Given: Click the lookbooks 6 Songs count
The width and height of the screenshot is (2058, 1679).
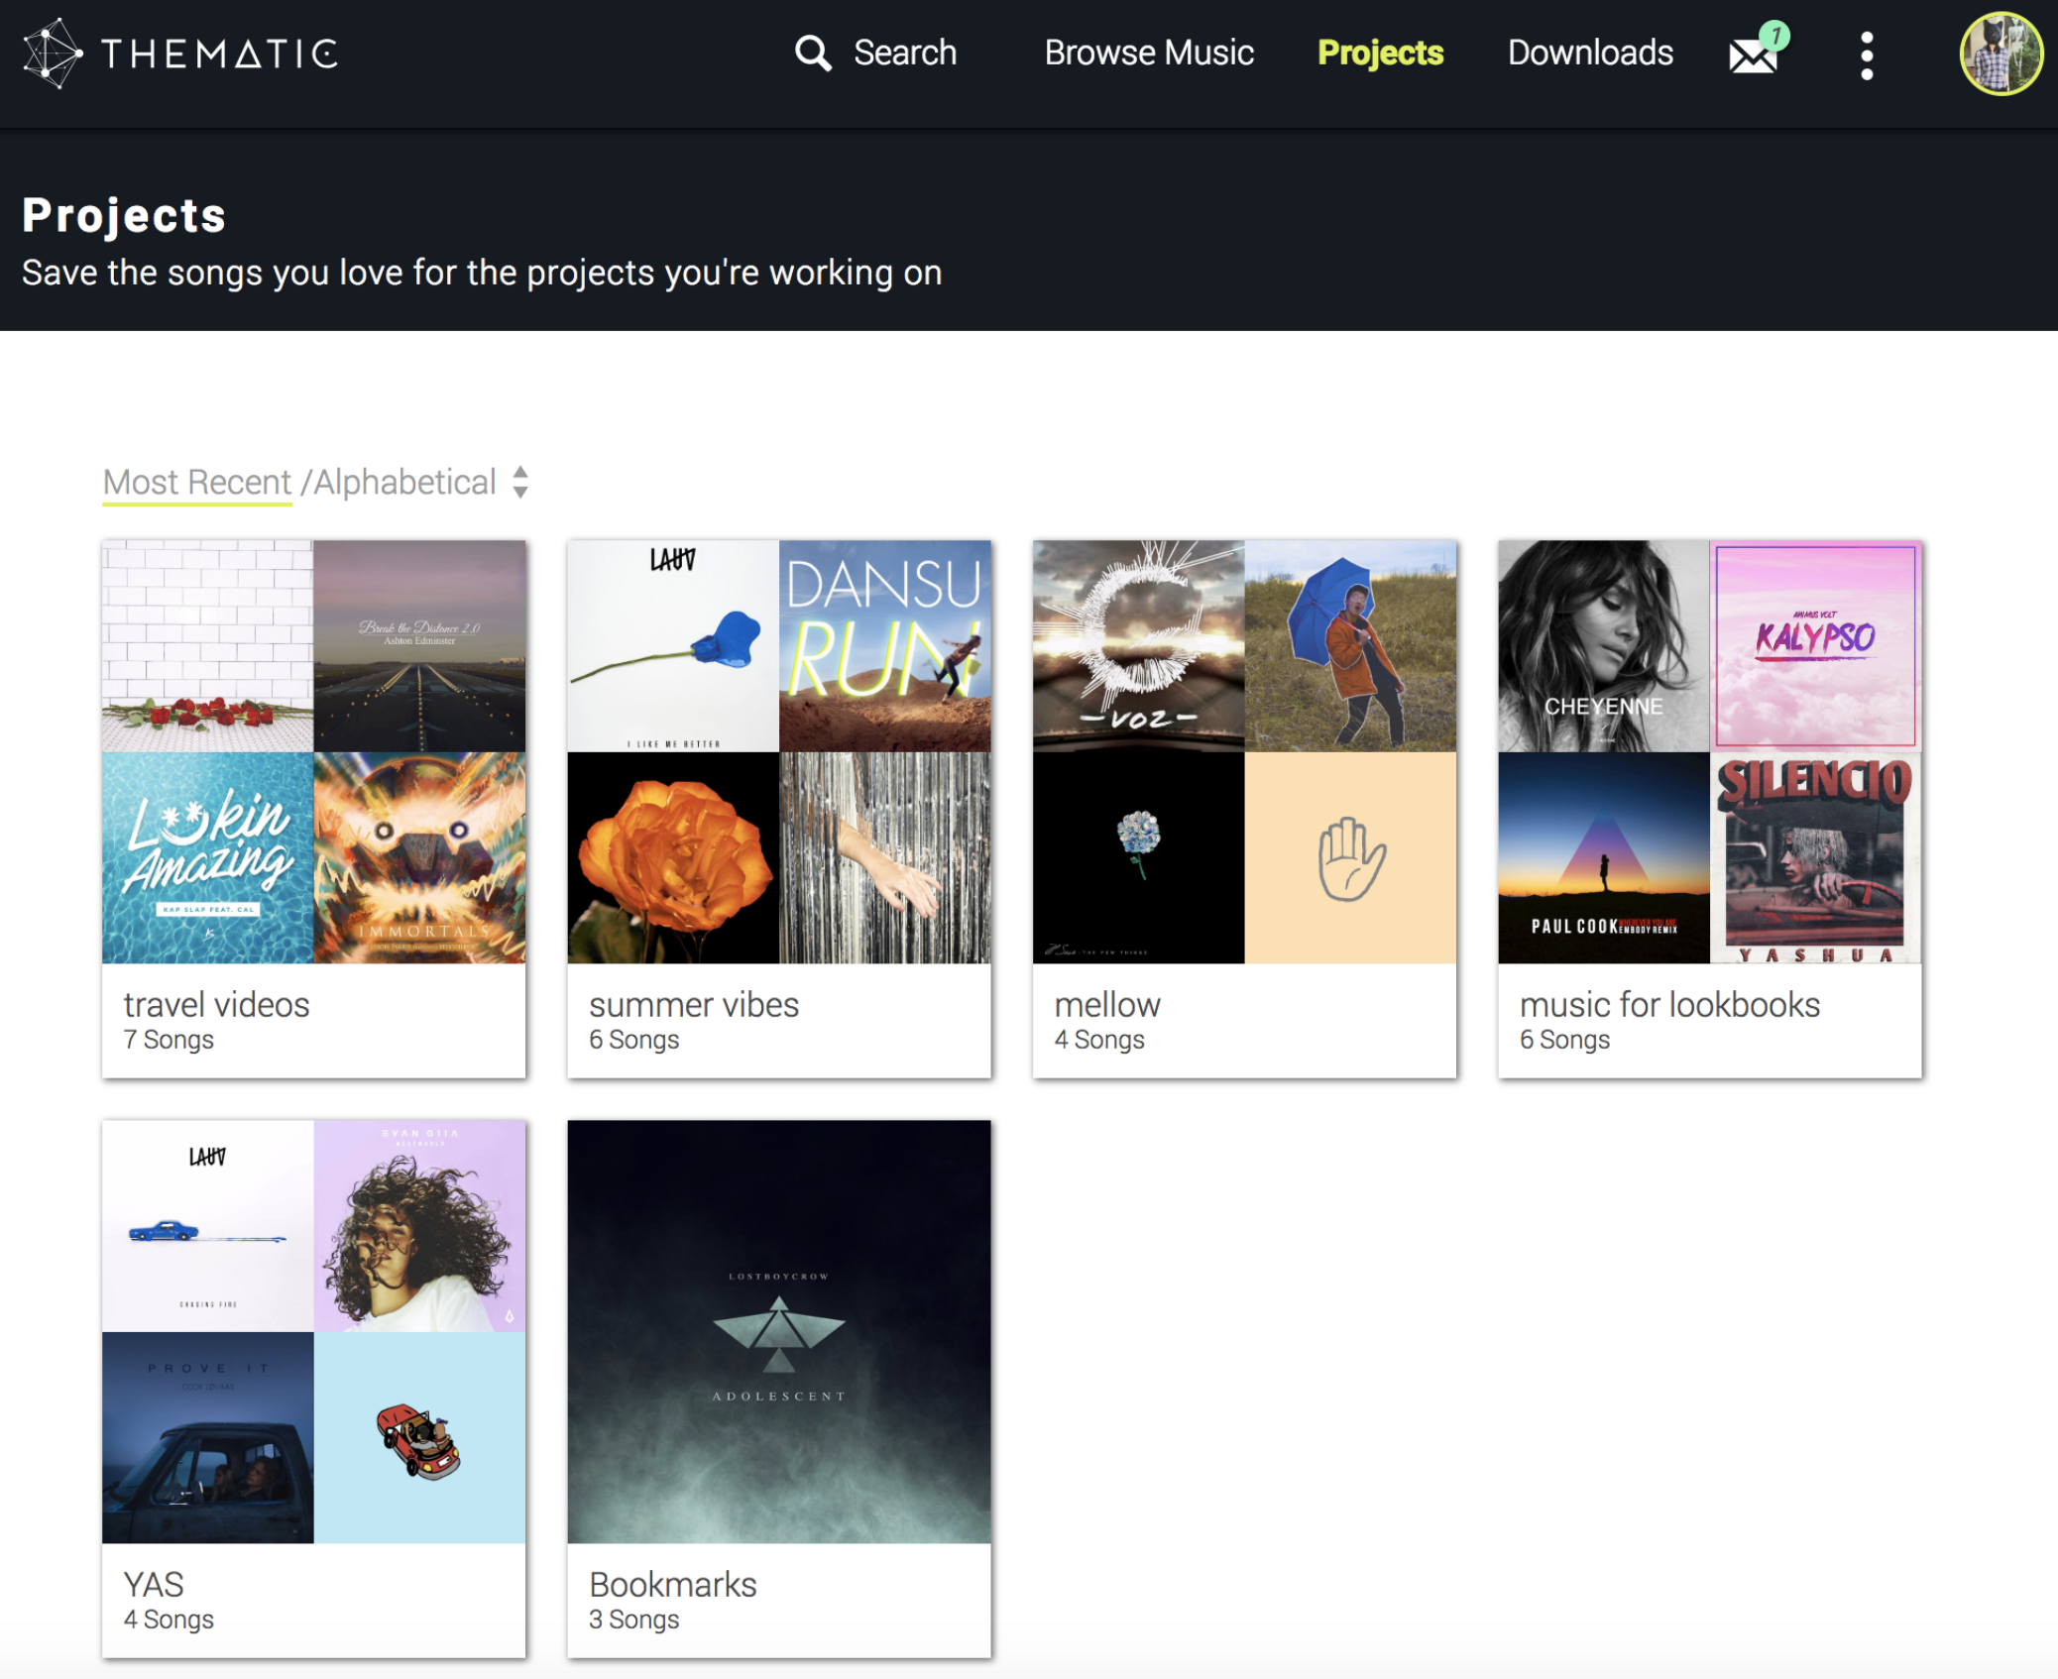Looking at the screenshot, I should (x=1565, y=1040).
